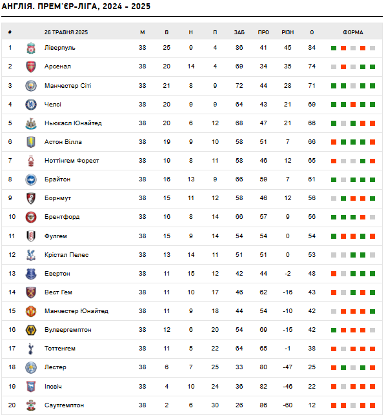Sort by the О points column header

point(312,32)
